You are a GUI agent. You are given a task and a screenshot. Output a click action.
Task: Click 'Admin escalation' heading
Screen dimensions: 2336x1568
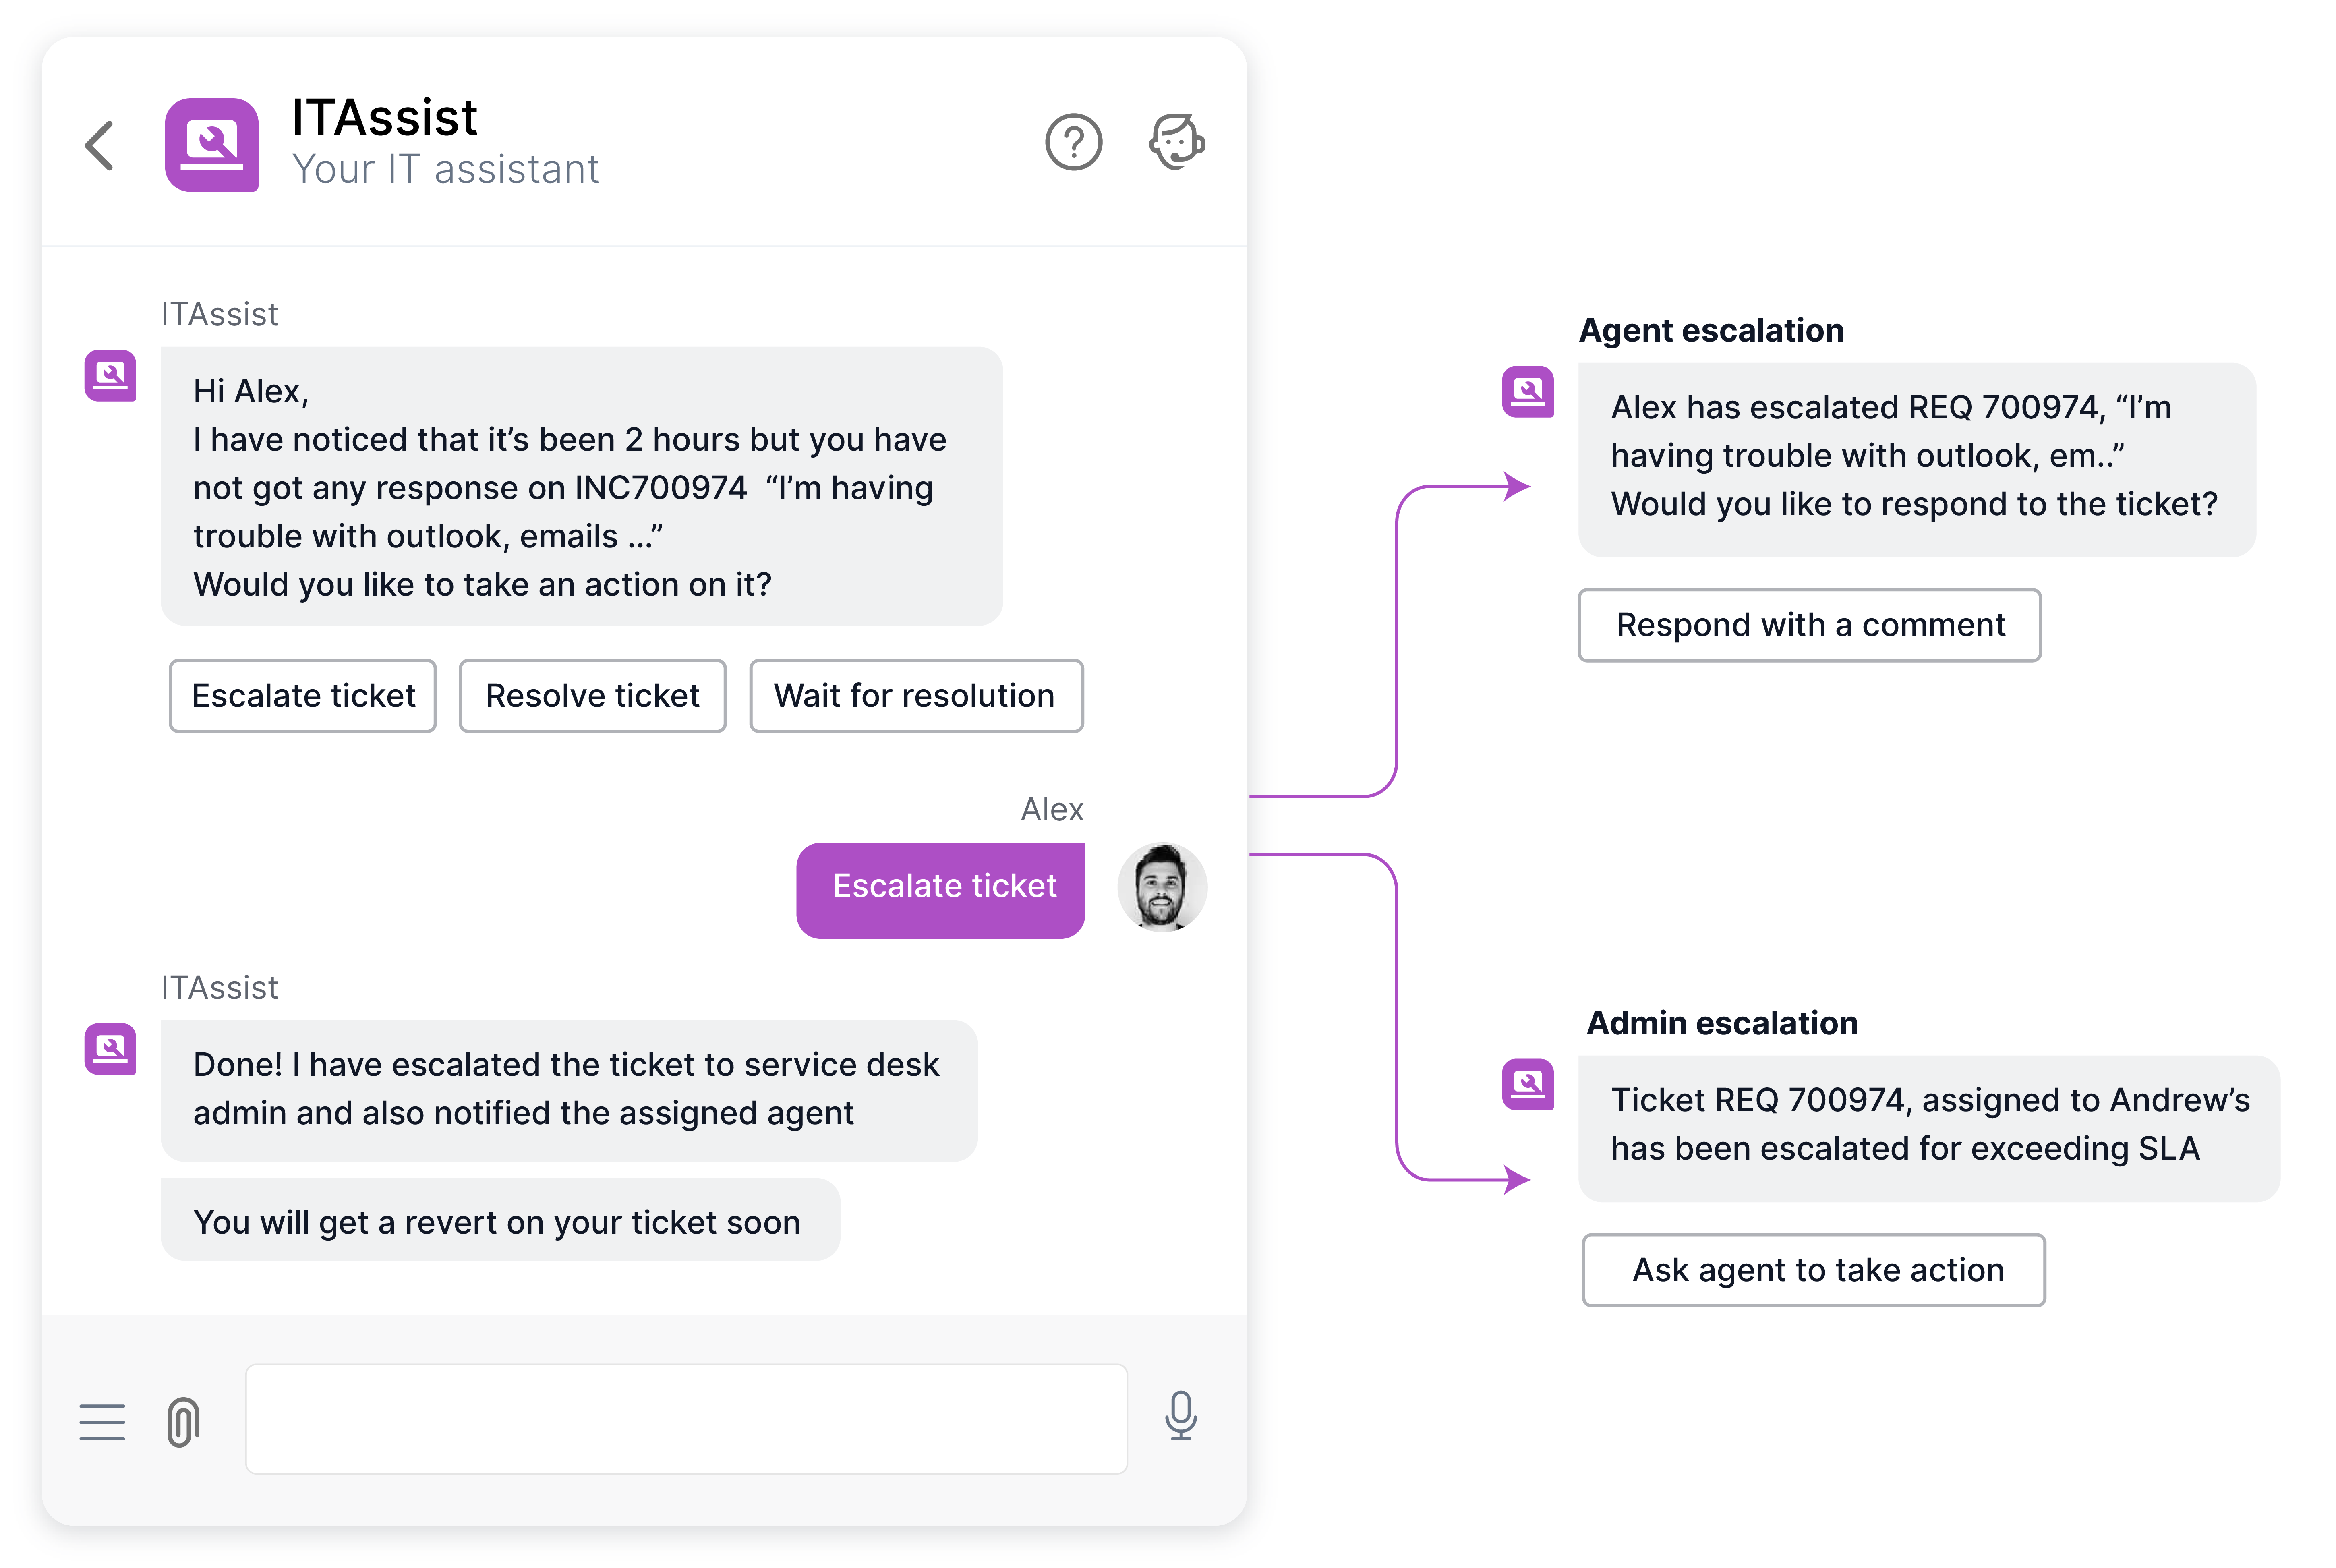pos(1722,1023)
